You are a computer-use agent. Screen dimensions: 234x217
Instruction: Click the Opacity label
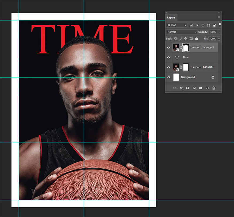coord(203,32)
